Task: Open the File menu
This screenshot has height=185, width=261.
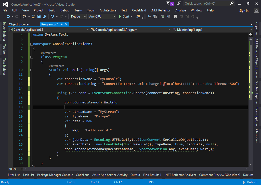Action: tap(5, 10)
